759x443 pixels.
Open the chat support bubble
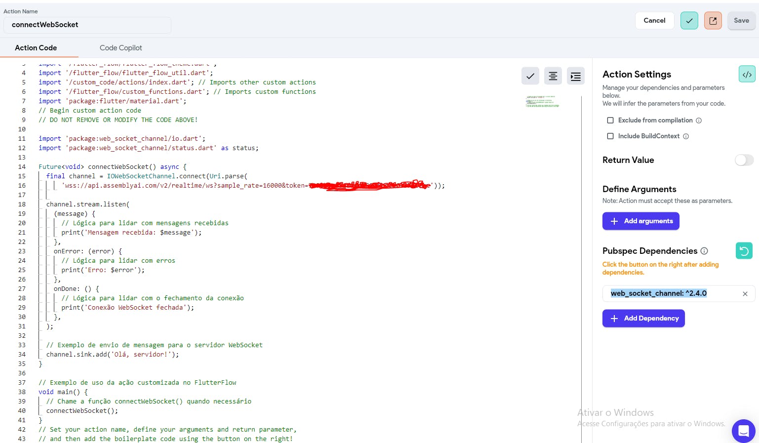pyautogui.click(x=743, y=431)
